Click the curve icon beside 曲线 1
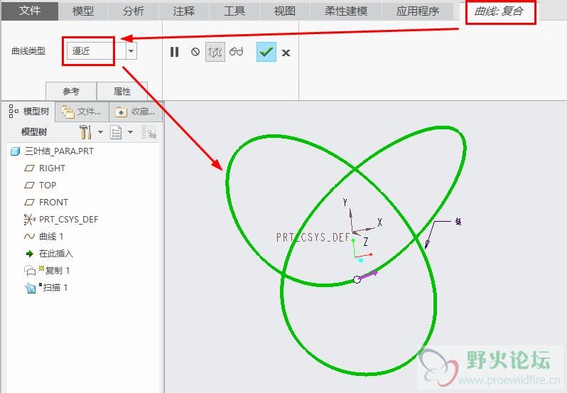The width and height of the screenshot is (567, 393). pyautogui.click(x=29, y=237)
